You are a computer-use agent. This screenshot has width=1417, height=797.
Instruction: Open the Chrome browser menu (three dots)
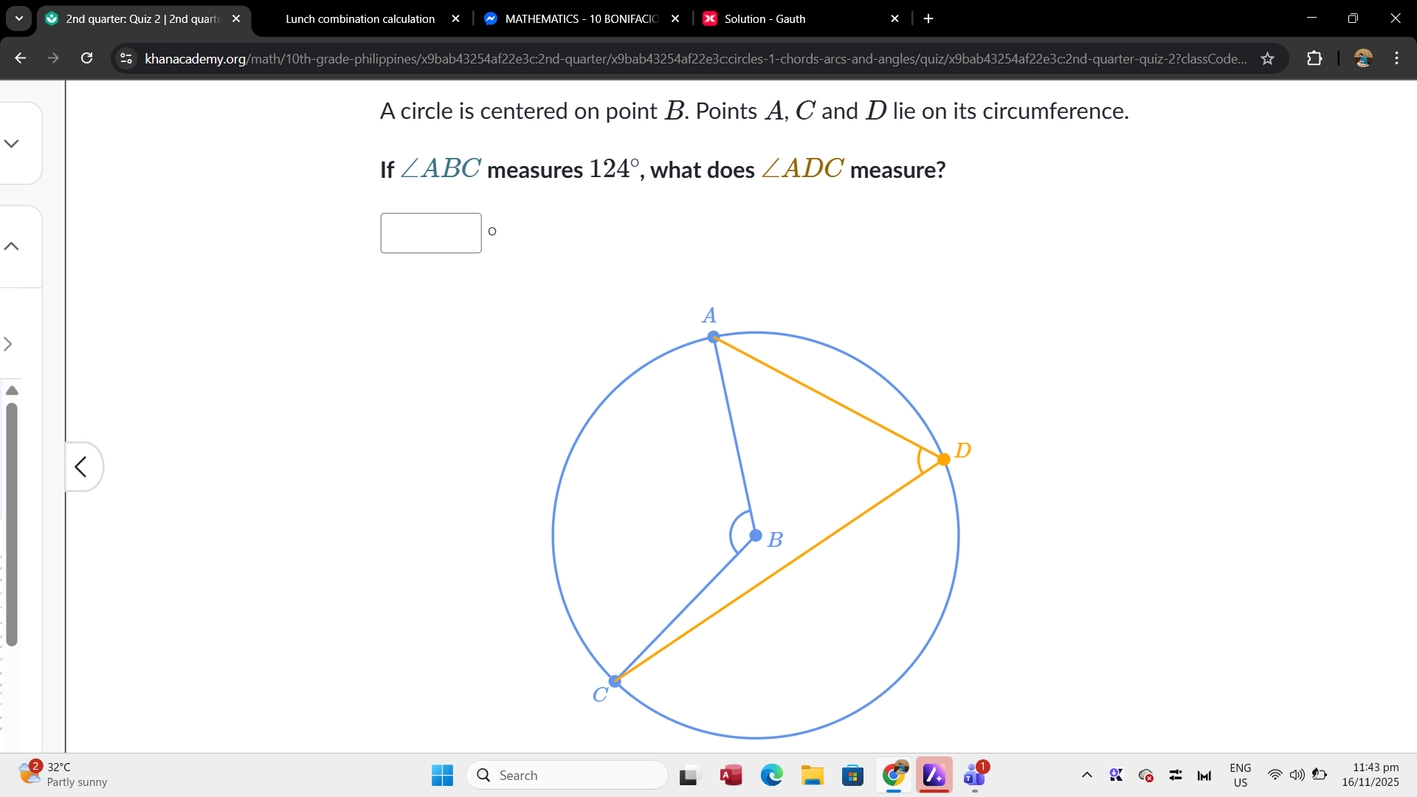click(1397, 58)
